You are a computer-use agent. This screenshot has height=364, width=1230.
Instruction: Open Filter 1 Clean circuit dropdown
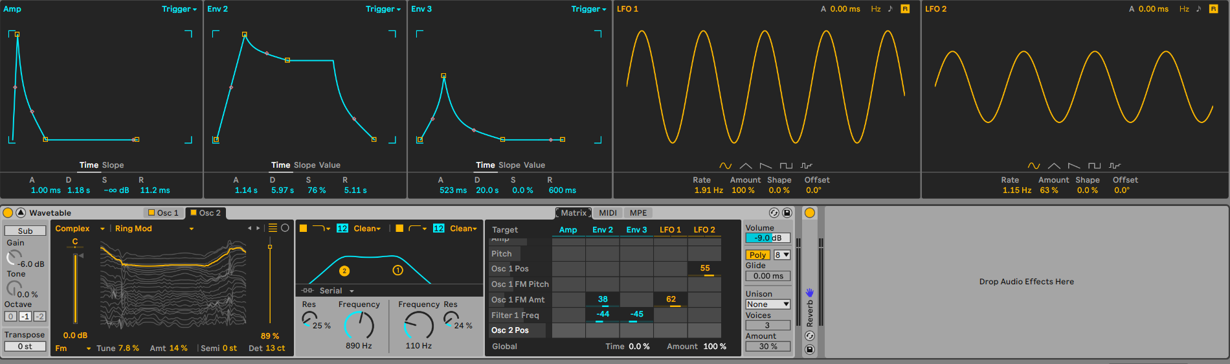tap(367, 229)
